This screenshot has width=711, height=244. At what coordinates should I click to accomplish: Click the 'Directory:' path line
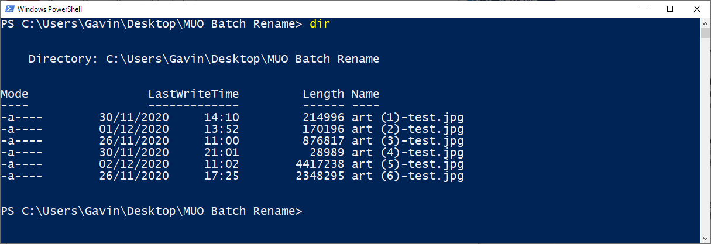tap(204, 59)
